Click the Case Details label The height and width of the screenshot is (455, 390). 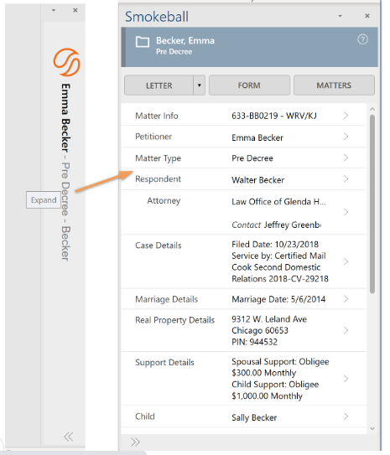(159, 246)
